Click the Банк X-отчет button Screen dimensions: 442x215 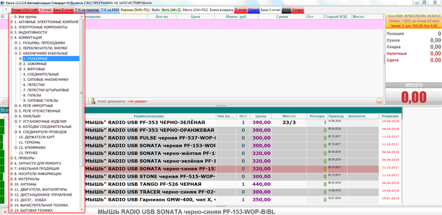tap(271, 10)
